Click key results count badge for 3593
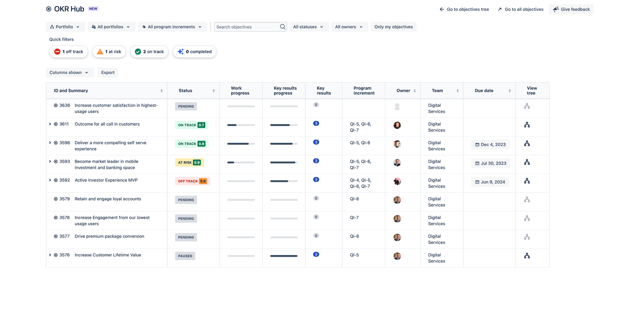This screenshot has height=319, width=627. click(x=316, y=161)
